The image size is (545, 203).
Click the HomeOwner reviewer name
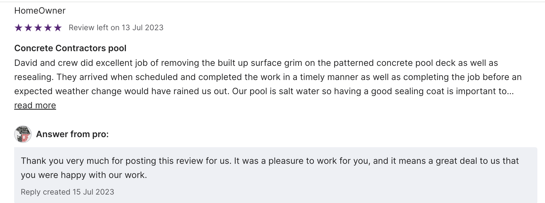[x=40, y=11]
